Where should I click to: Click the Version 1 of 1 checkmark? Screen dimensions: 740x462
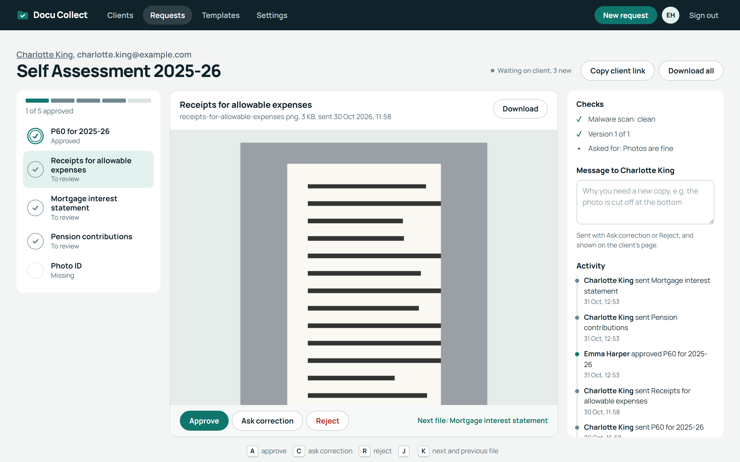pyautogui.click(x=579, y=134)
